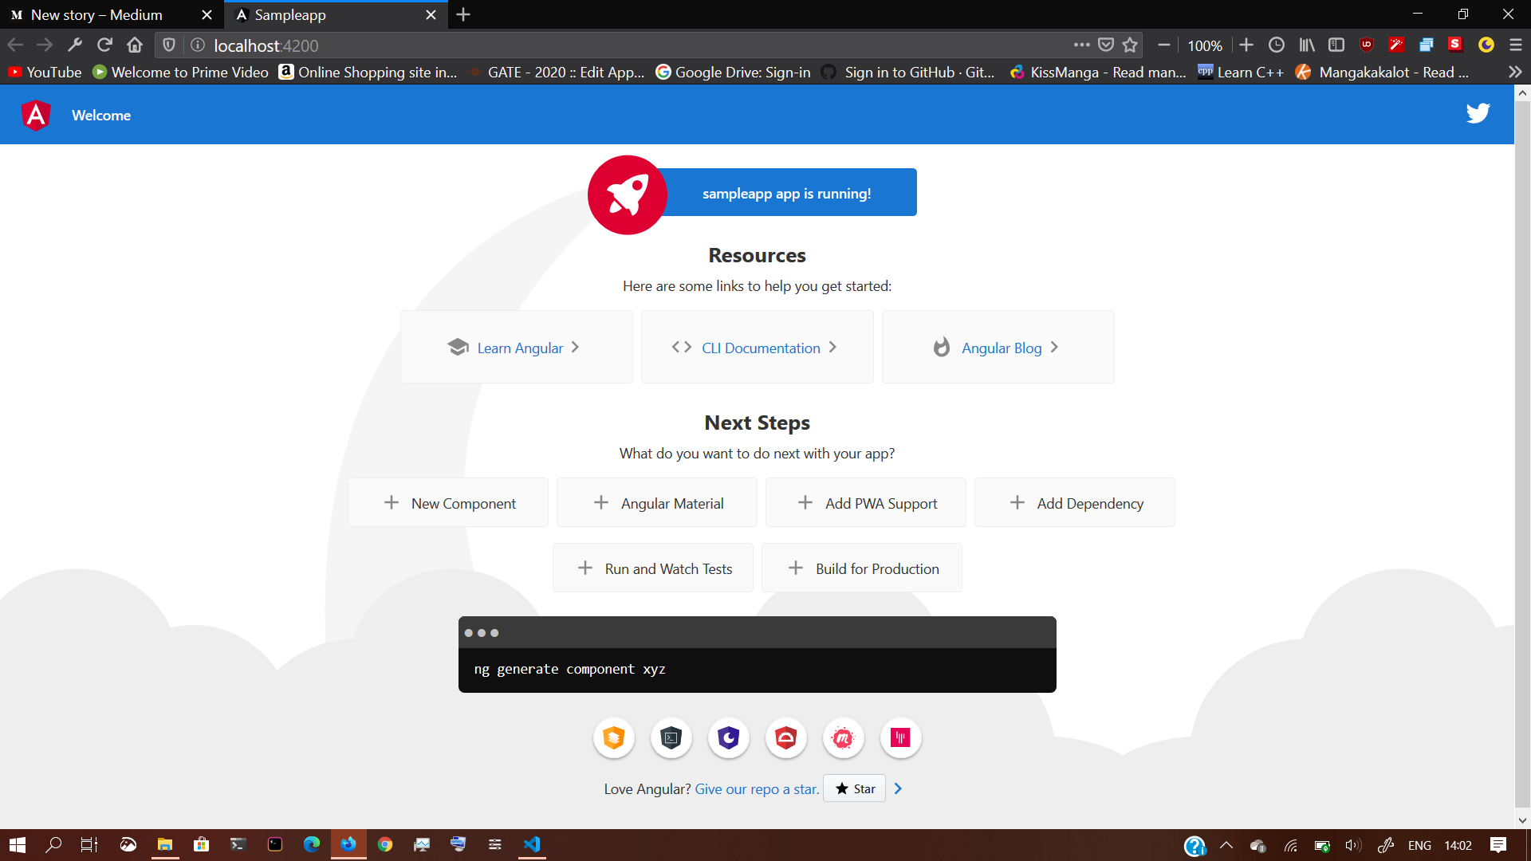
Task: Open Windows notification center
Action: tap(1498, 845)
